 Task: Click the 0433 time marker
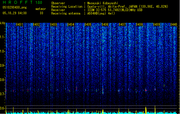(54, 25)
